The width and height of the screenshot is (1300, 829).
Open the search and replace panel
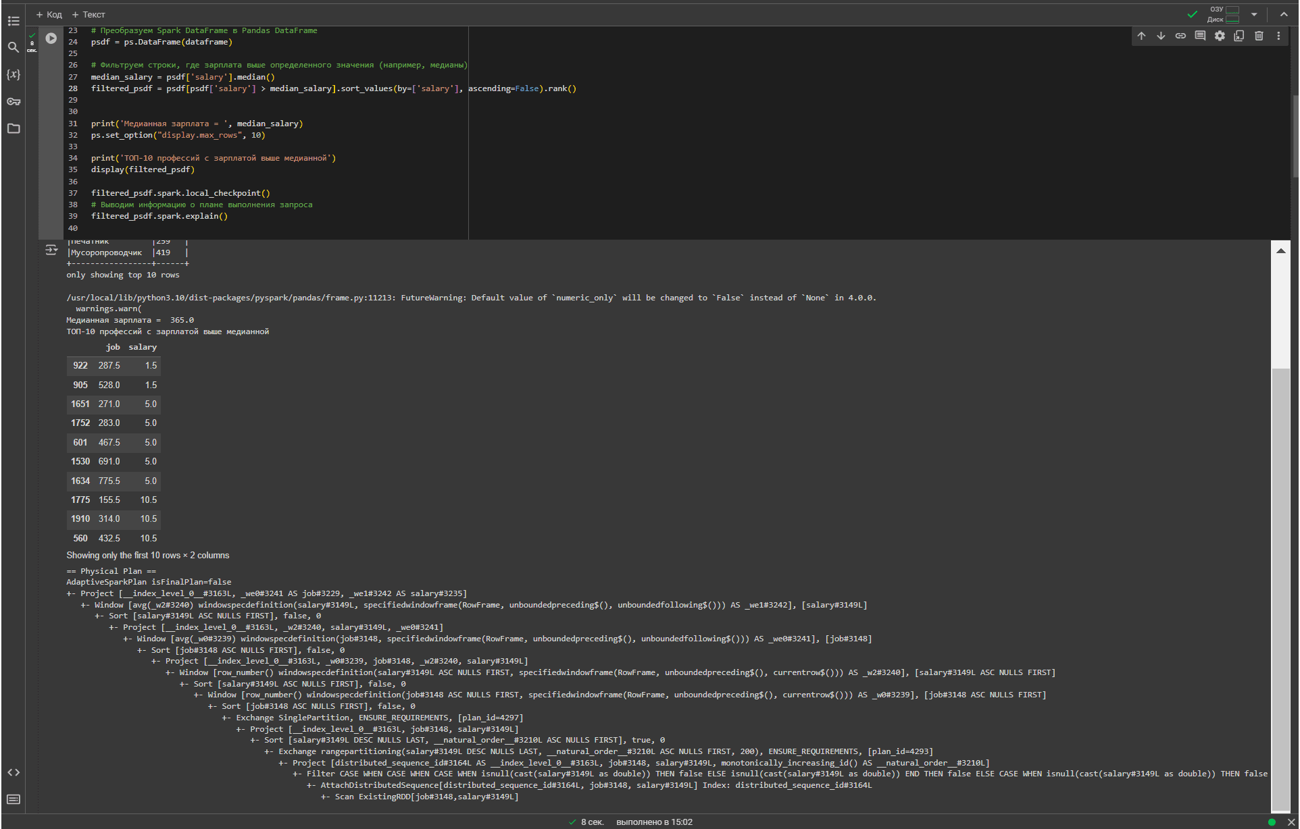pyautogui.click(x=14, y=47)
